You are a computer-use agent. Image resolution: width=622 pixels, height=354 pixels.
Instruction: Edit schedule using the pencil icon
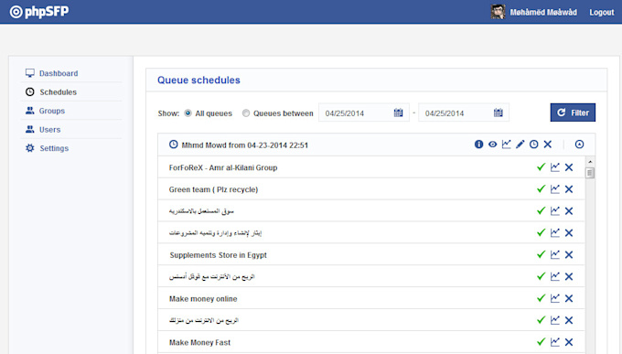520,144
